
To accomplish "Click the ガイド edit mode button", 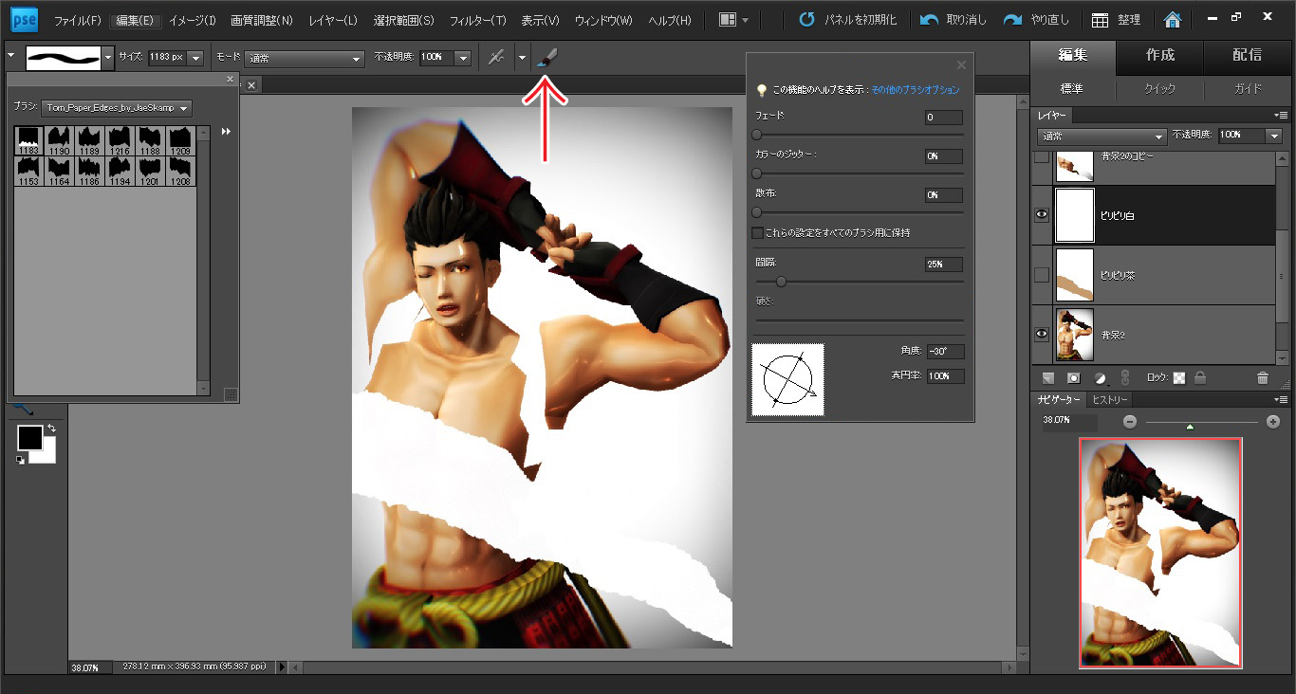I will (x=1248, y=88).
